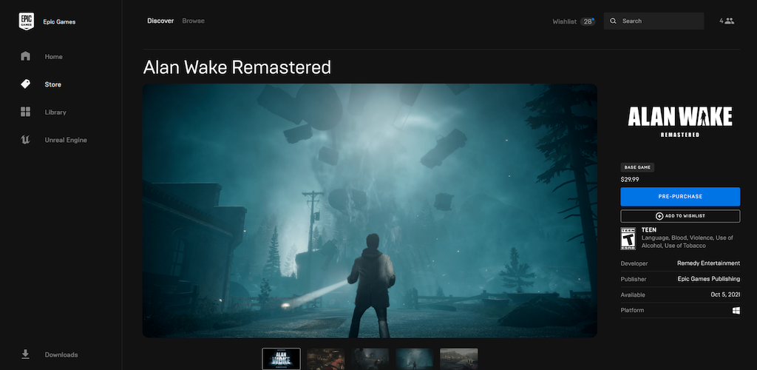Click the magnifying glass search icon
Image resolution: width=757 pixels, height=370 pixels.
point(613,21)
